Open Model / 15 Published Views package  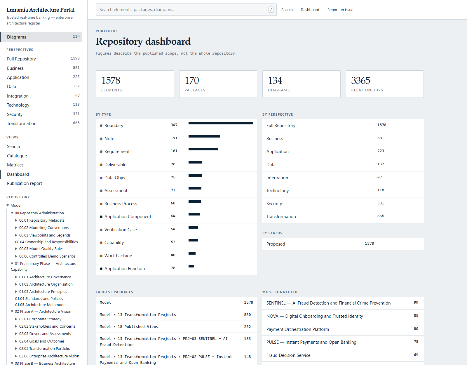[x=176, y=327]
